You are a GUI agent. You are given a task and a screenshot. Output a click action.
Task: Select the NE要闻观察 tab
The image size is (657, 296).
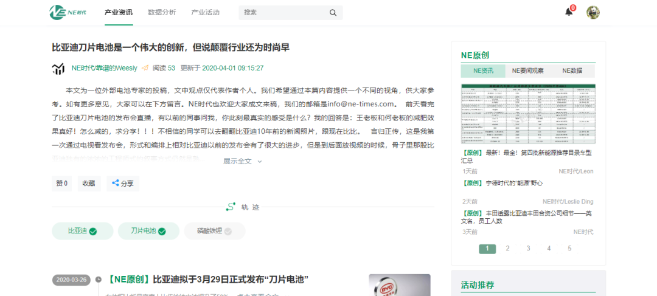(x=528, y=71)
